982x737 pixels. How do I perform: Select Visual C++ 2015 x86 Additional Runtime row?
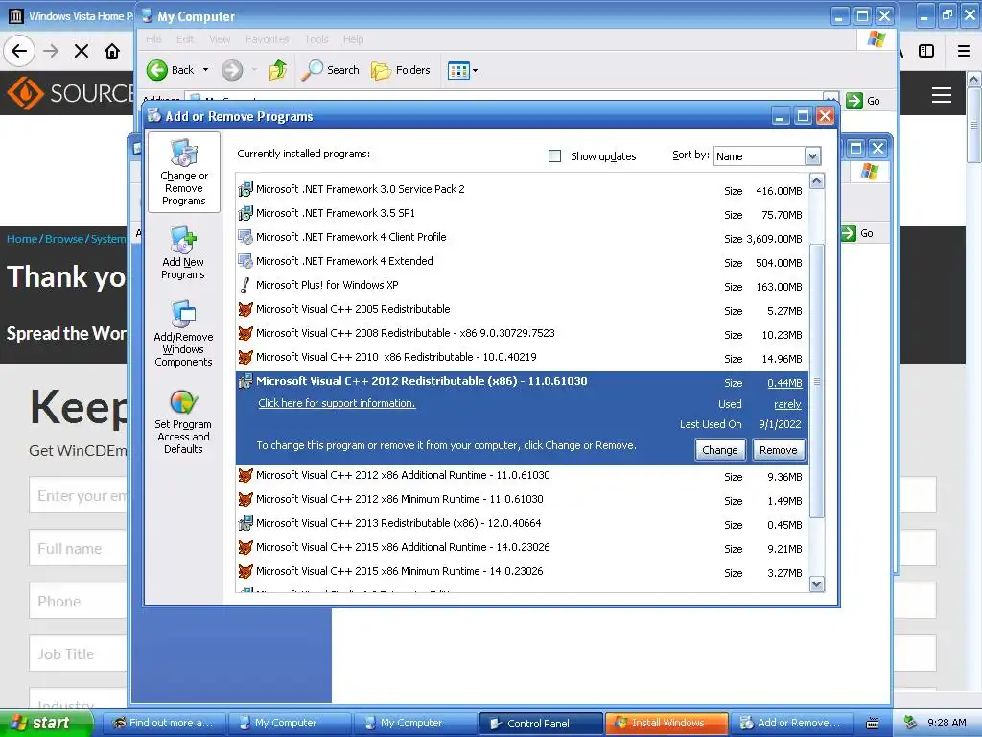point(522,547)
